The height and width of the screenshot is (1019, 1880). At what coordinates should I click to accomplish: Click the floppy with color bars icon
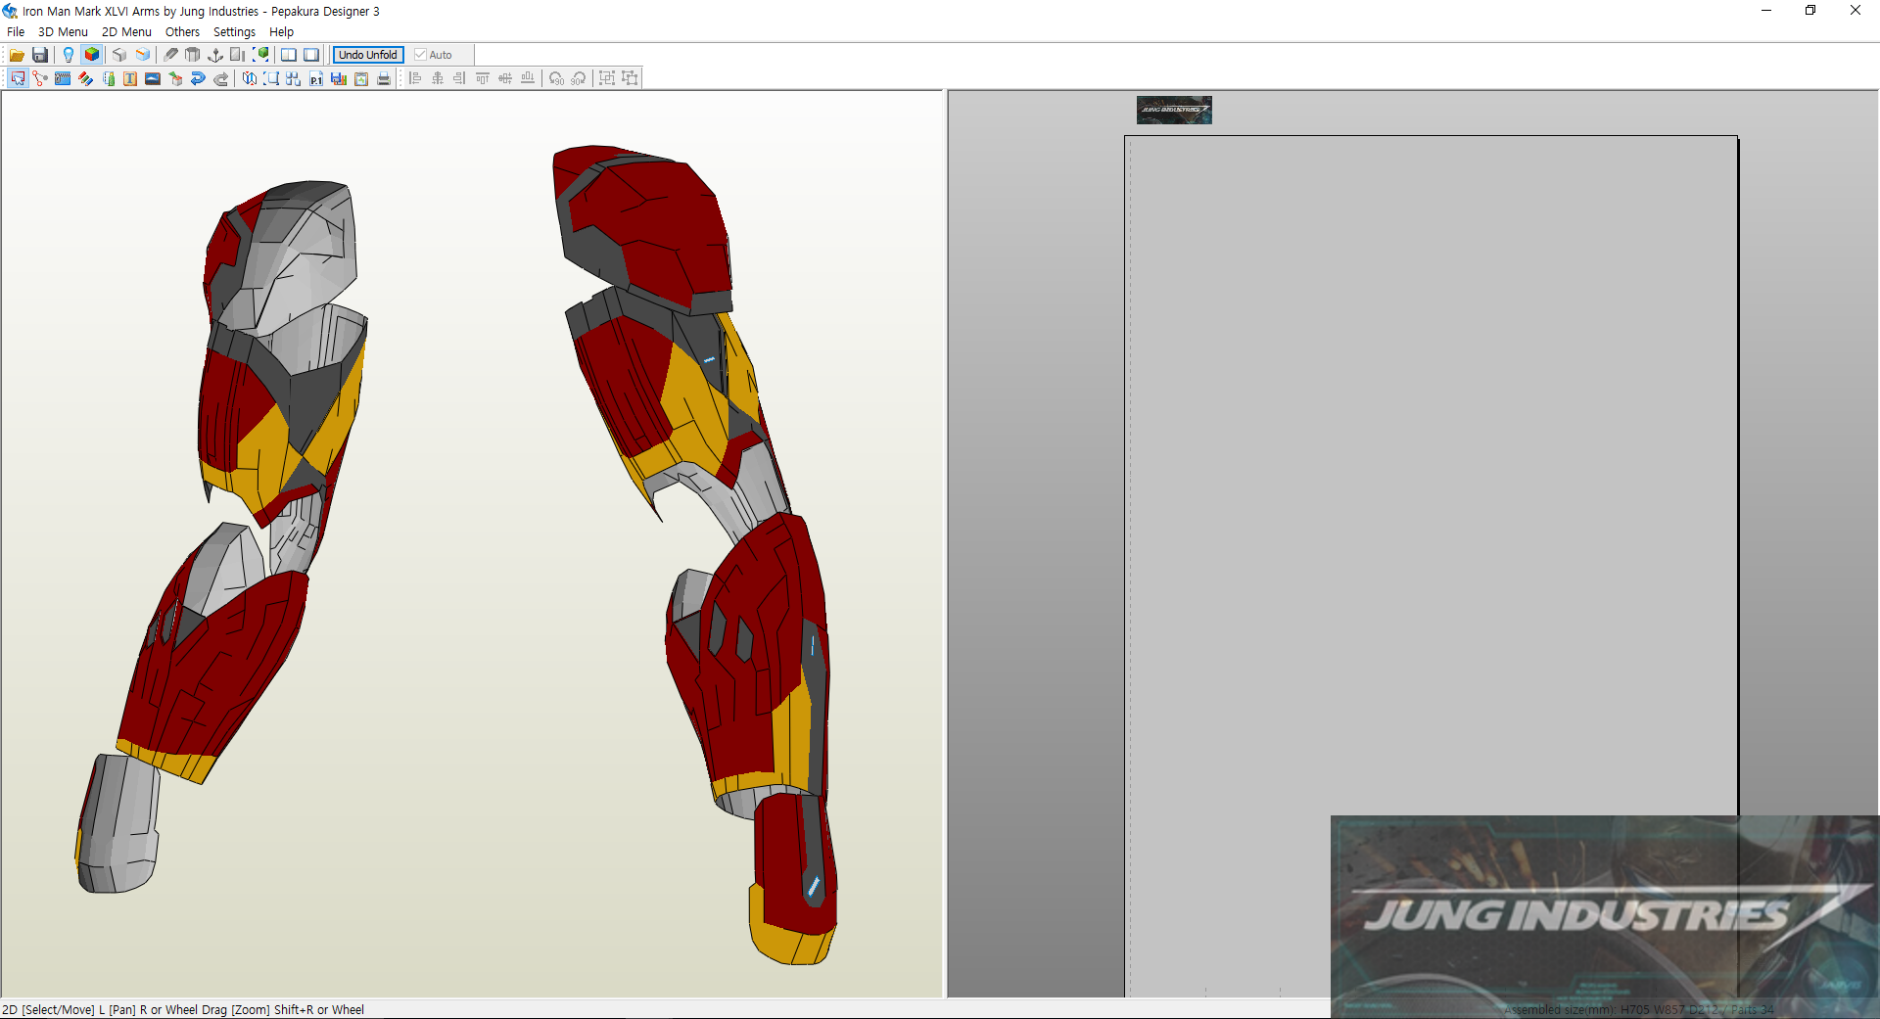point(339,78)
